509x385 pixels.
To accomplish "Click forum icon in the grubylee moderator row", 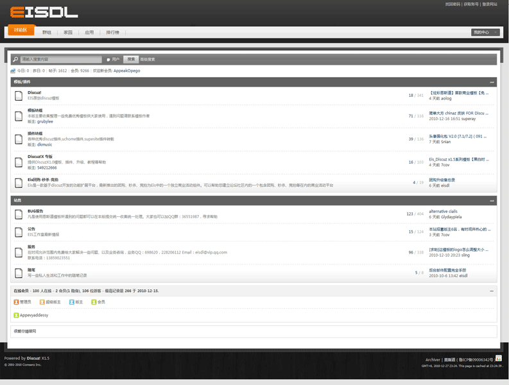I will click(19, 116).
